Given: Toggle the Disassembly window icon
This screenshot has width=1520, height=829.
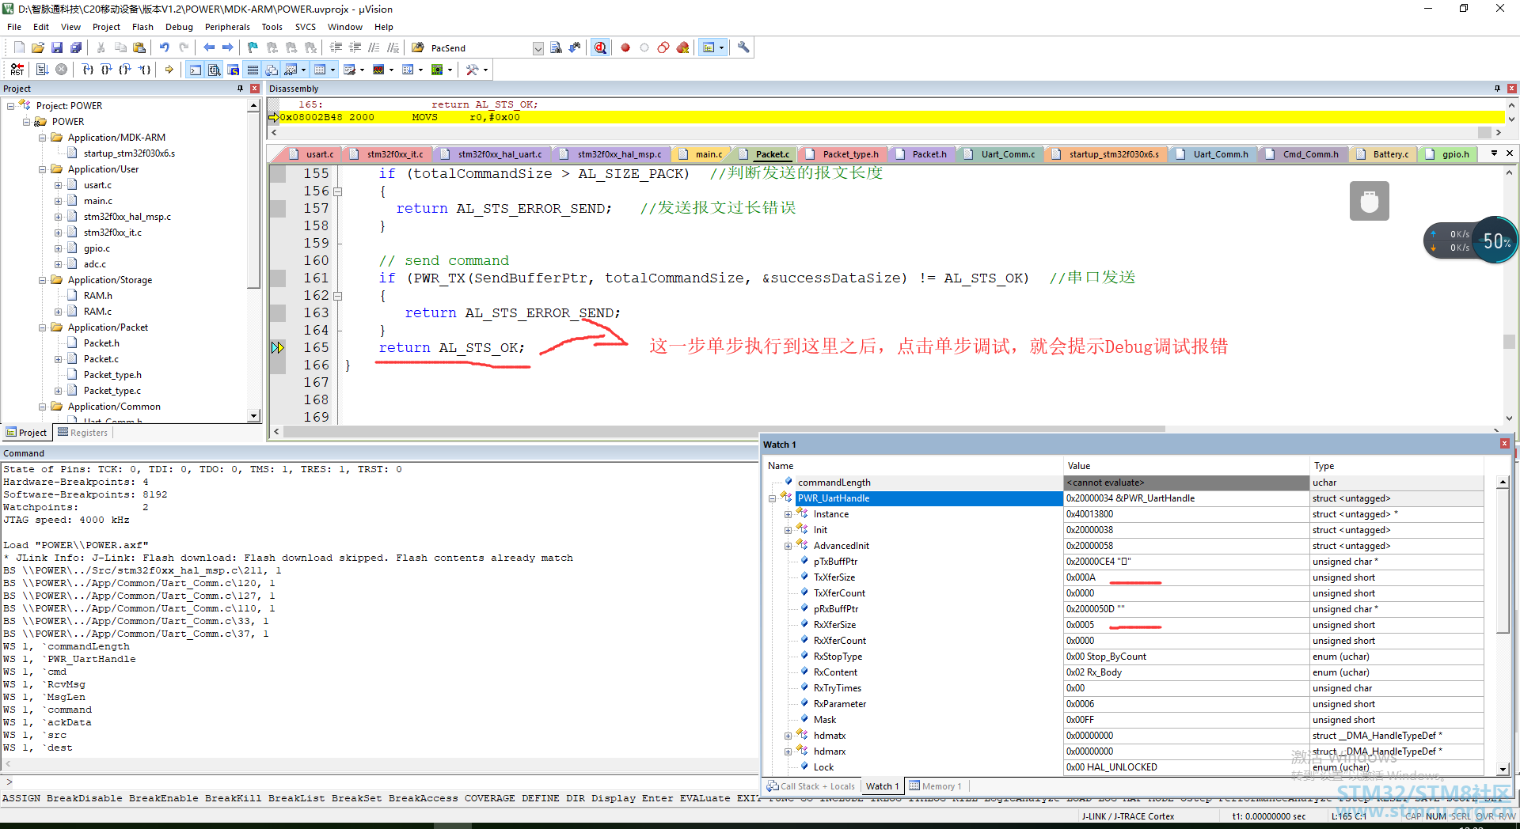Looking at the screenshot, I should 214,70.
